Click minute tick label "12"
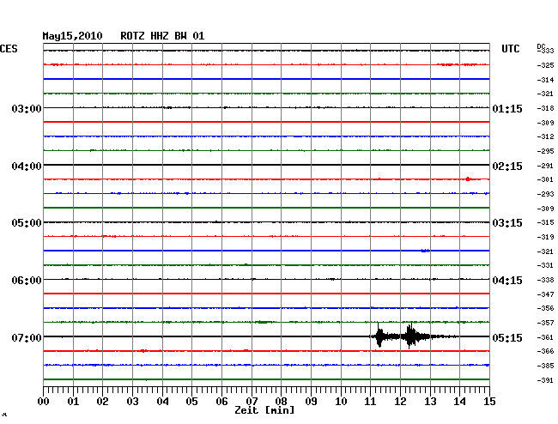The width and height of the screenshot is (558, 424). 400,401
